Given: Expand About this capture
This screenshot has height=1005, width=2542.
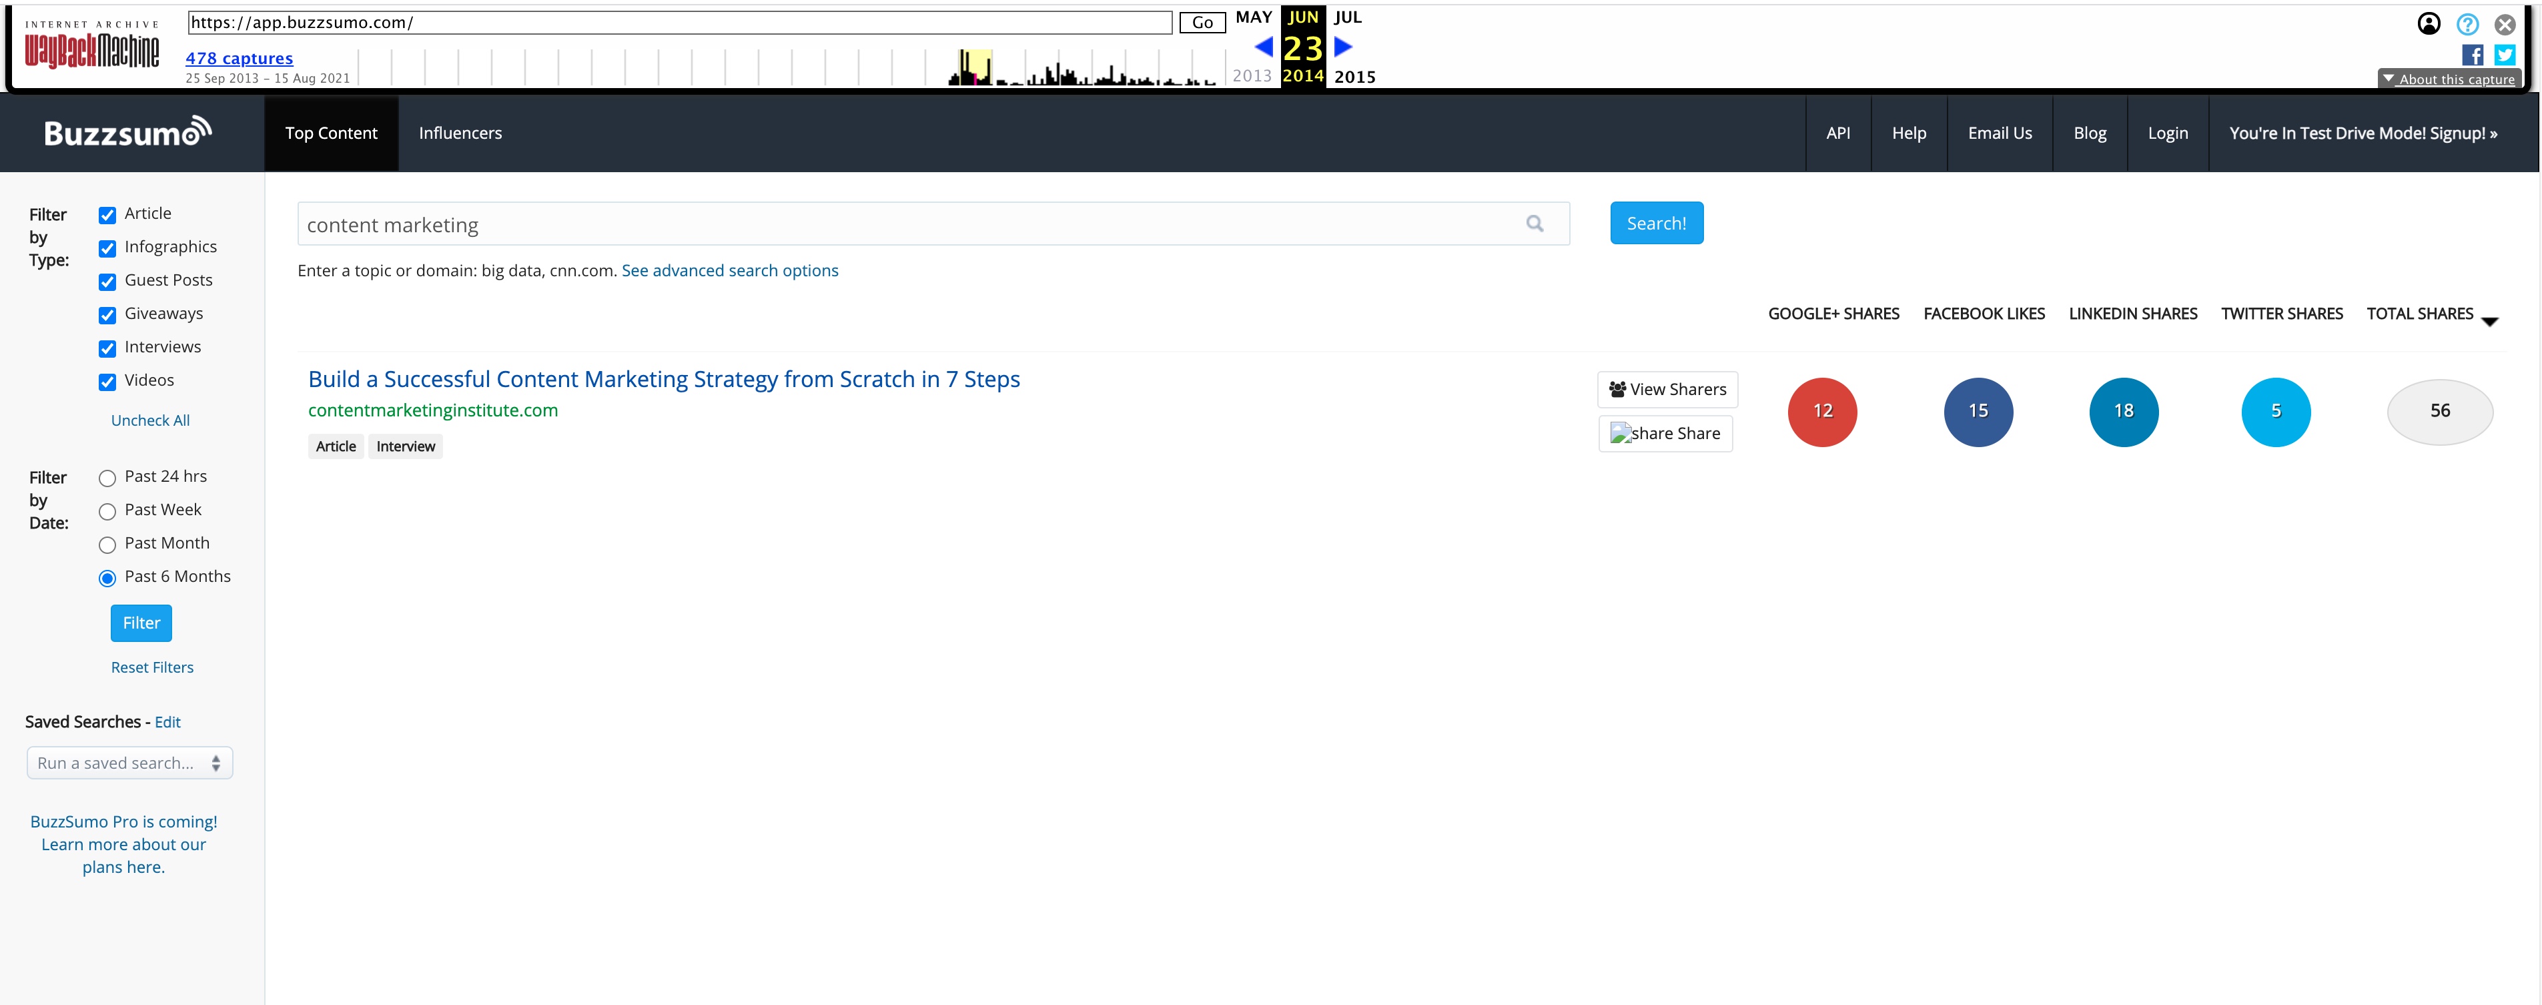Looking at the screenshot, I should pos(2448,79).
